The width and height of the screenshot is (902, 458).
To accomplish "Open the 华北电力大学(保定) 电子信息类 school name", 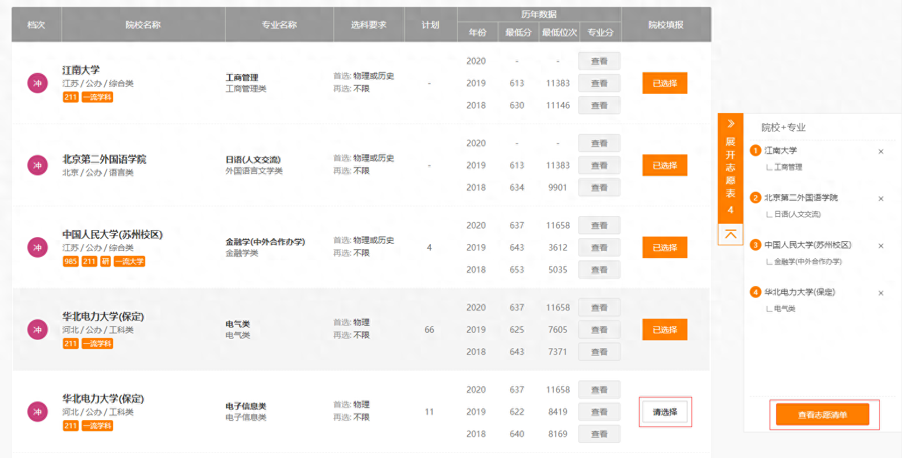I will (103, 399).
